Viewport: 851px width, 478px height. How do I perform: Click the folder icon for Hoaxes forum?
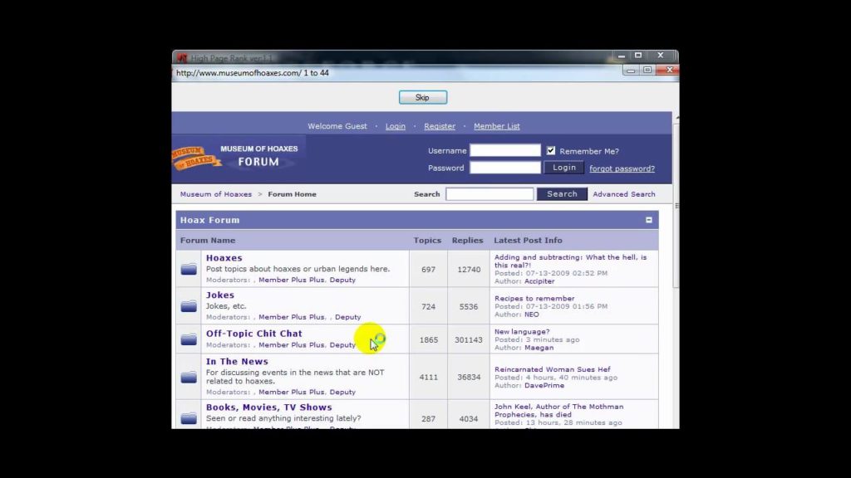(x=189, y=270)
